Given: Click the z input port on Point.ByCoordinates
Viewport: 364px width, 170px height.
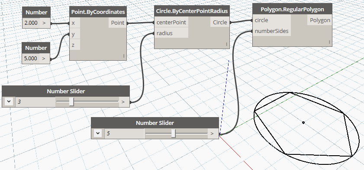Looking at the screenshot, I should pyautogui.click(x=75, y=45).
